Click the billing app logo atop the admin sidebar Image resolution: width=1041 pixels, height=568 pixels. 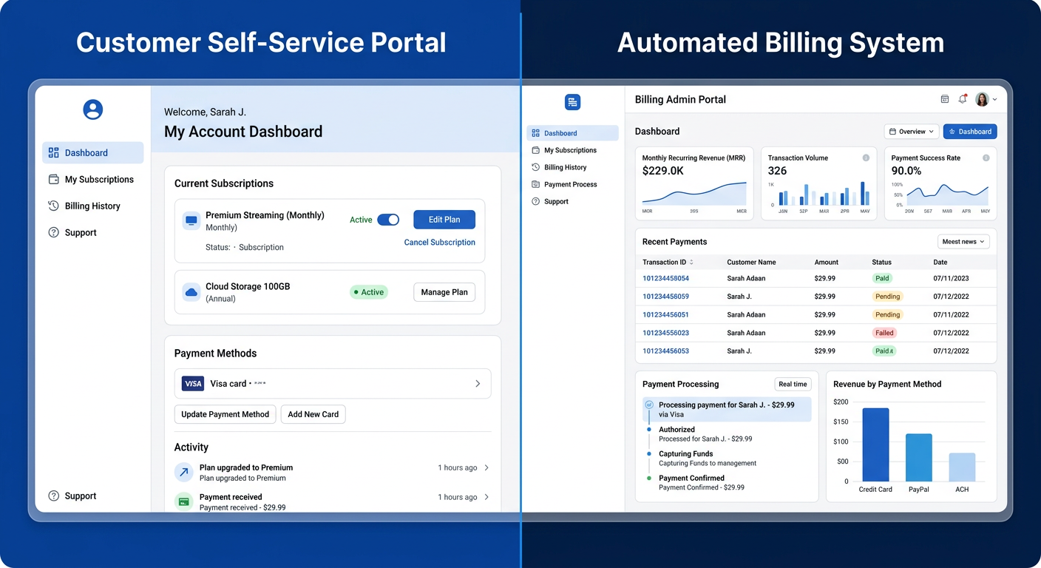tap(572, 101)
